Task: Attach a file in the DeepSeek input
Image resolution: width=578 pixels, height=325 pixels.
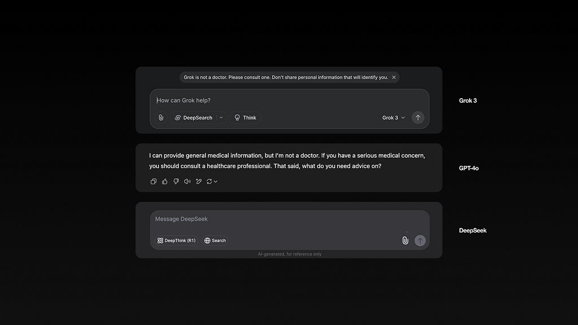Action: (405, 240)
